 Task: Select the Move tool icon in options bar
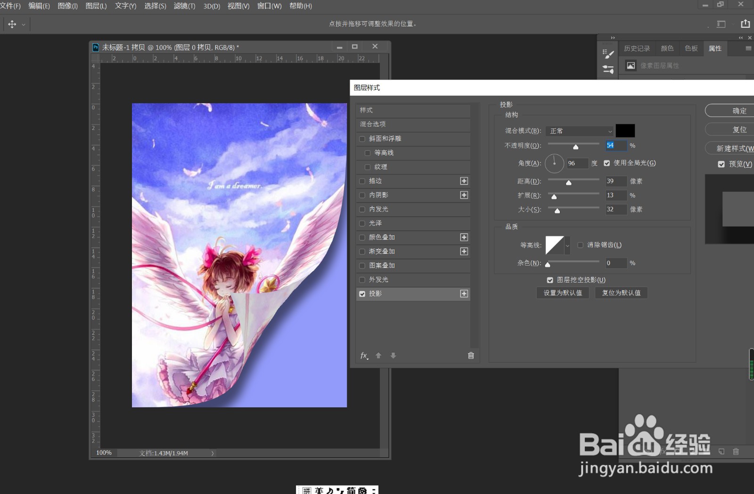click(x=12, y=24)
